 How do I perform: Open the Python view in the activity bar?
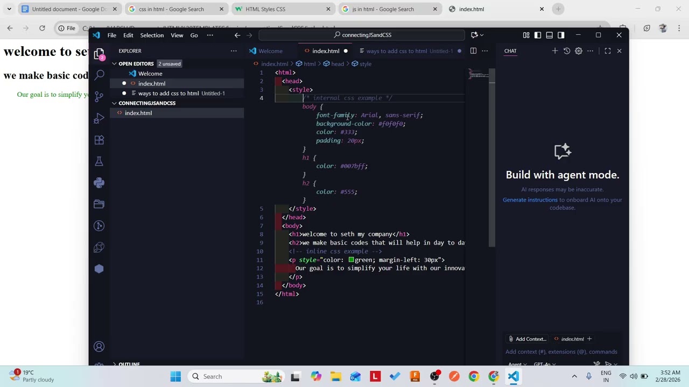(x=99, y=183)
